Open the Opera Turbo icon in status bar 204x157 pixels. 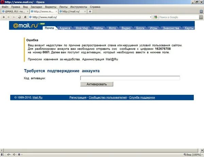tap(20, 154)
